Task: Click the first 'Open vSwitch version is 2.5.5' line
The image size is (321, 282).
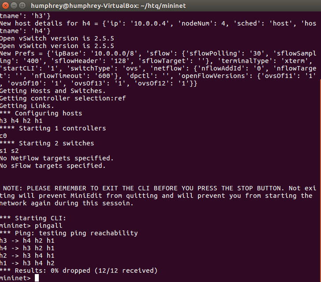Action: (57, 38)
